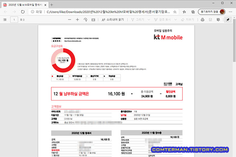Click the 요금구성표 heading
The image size is (236, 157).
click(57, 46)
